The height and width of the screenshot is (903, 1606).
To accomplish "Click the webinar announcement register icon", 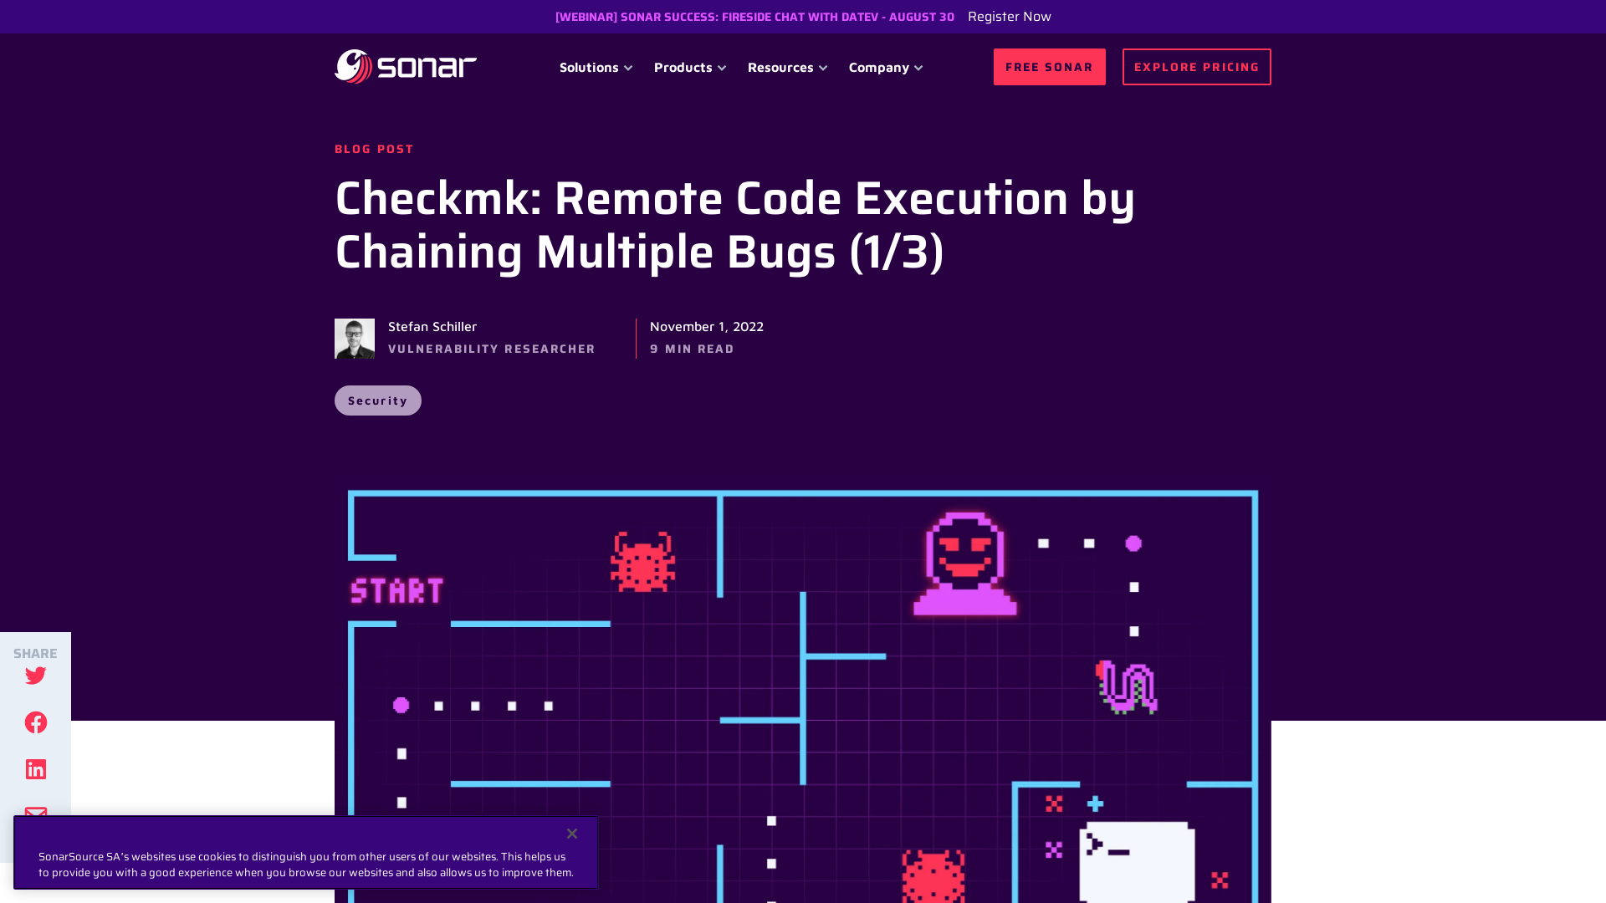I will tap(1010, 15).
